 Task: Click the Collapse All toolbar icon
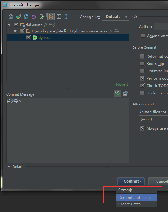[x=66, y=17]
